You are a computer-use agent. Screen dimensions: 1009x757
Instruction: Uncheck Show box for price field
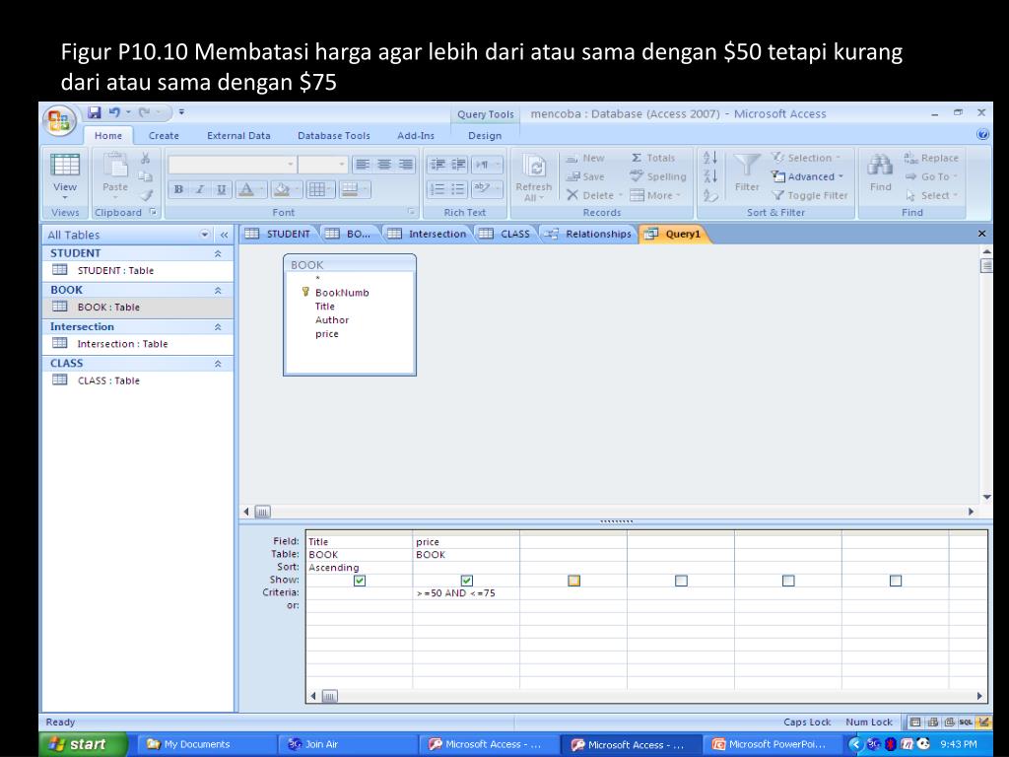coord(467,581)
